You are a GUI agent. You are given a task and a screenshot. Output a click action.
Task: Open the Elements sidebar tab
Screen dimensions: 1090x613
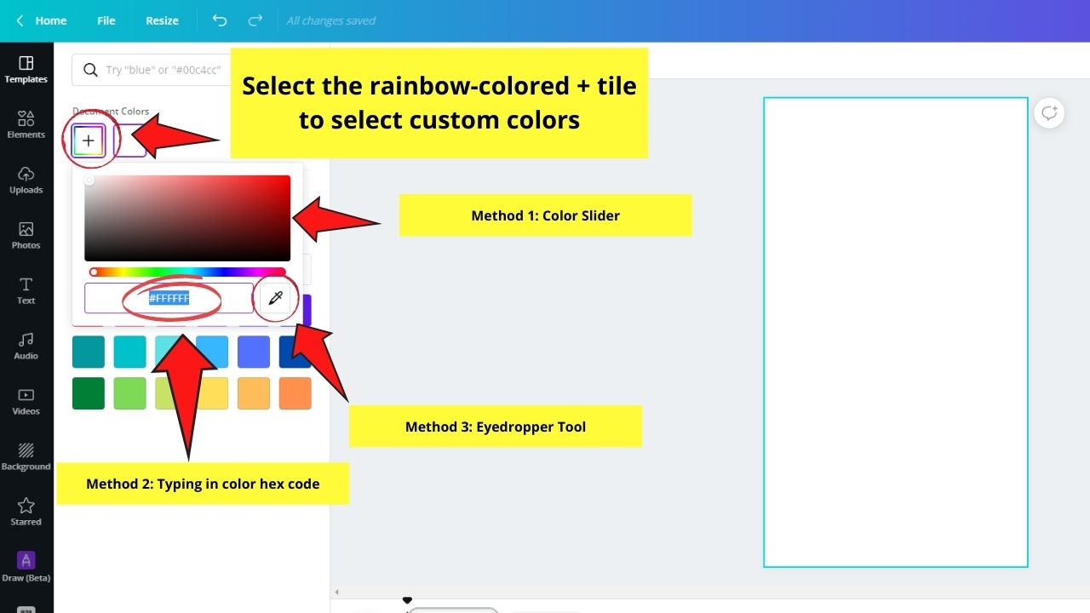coord(26,125)
